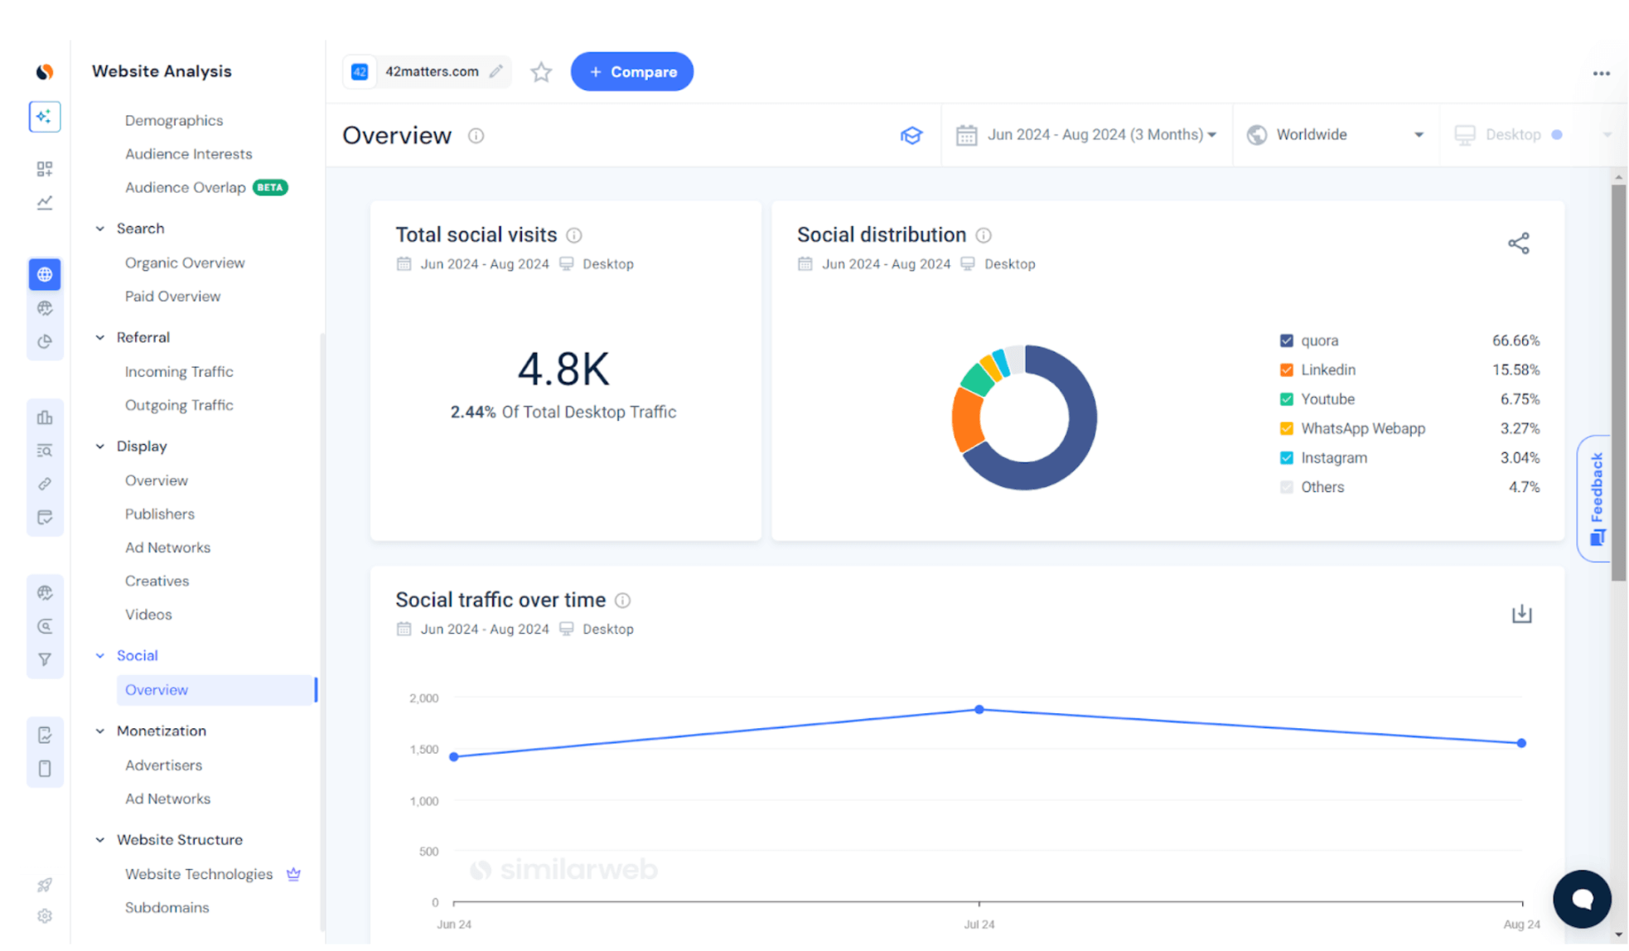The height and width of the screenshot is (951, 1629).
Task: Open Incoming Traffic under Referral
Action: pos(179,371)
